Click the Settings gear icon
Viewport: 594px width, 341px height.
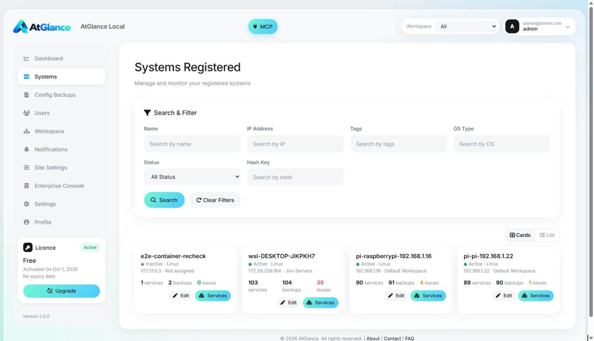coord(27,204)
